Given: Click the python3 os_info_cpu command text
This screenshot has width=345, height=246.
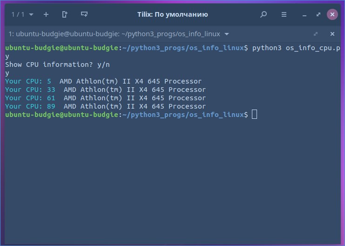Looking at the screenshot, I should tap(296, 48).
